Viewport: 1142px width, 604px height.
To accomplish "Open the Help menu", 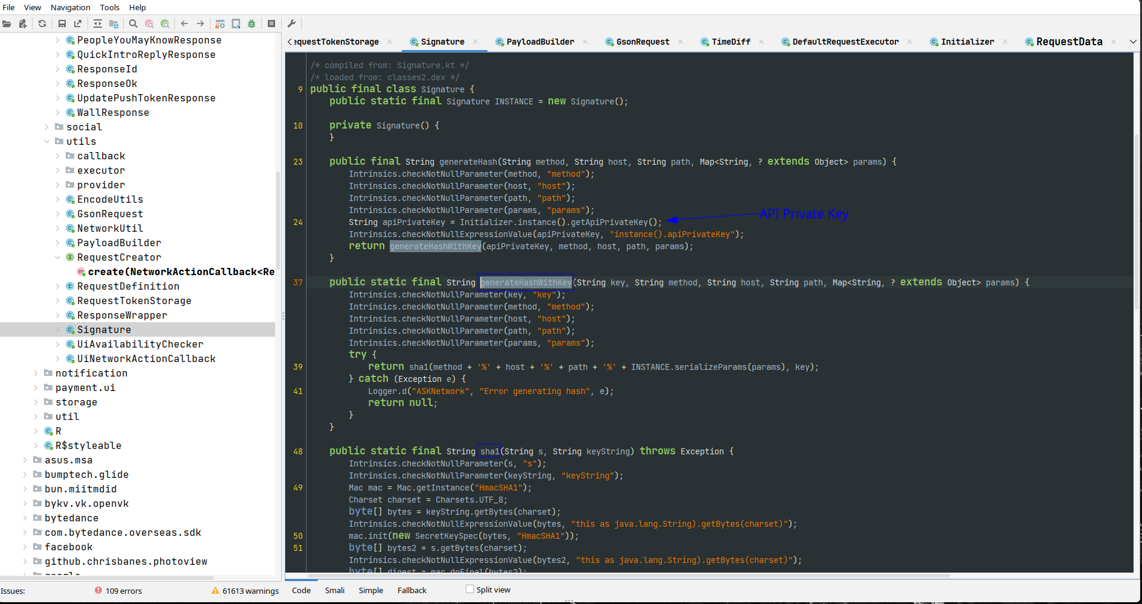I will [138, 7].
